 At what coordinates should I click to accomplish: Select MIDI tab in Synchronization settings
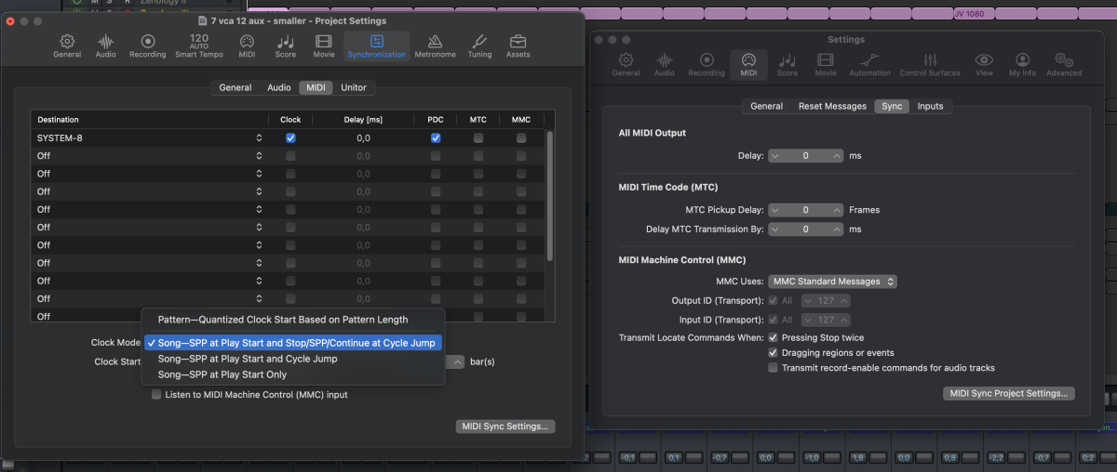pyautogui.click(x=316, y=87)
